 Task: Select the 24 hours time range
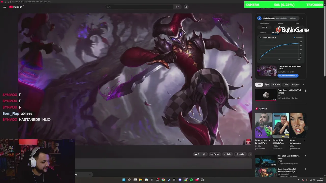pyautogui.click(x=263, y=33)
